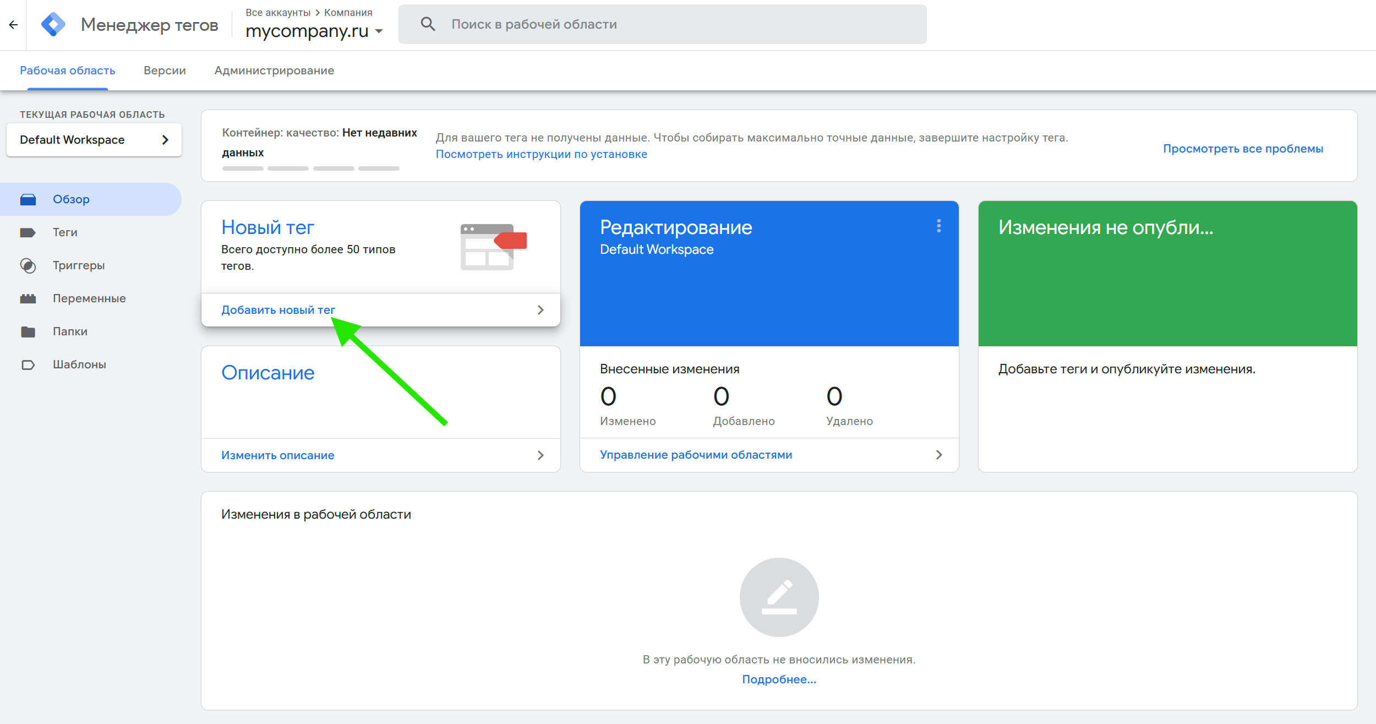The image size is (1376, 724).
Task: Click the search magnifier icon
Action: tap(428, 24)
